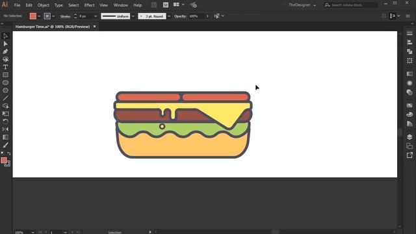Select the Shape Builder tool
The width and height of the screenshot is (416, 234).
pyautogui.click(x=5, y=106)
